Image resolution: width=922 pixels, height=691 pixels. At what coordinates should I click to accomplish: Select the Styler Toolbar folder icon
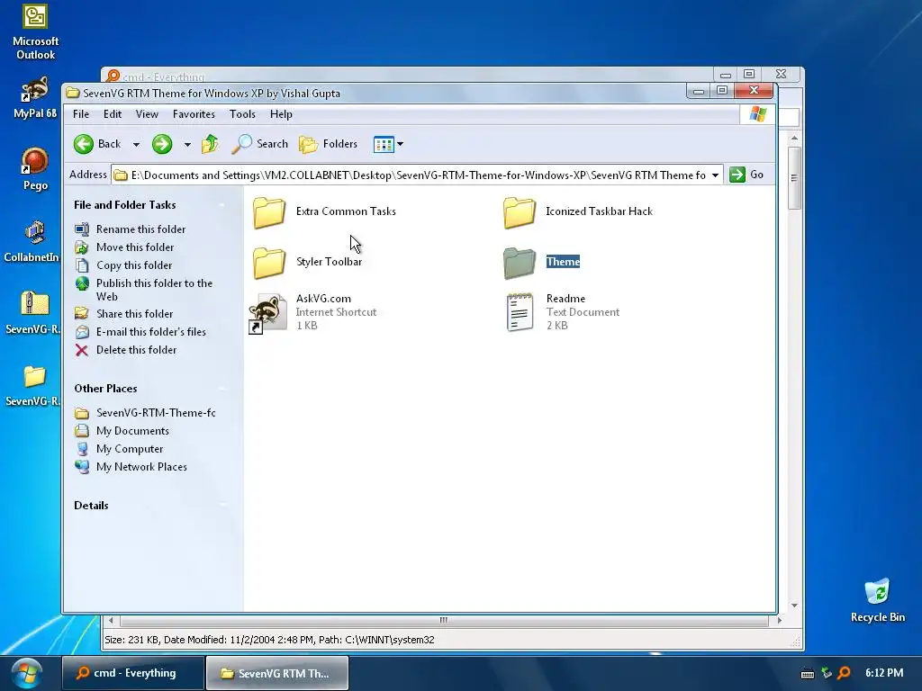[x=269, y=262]
